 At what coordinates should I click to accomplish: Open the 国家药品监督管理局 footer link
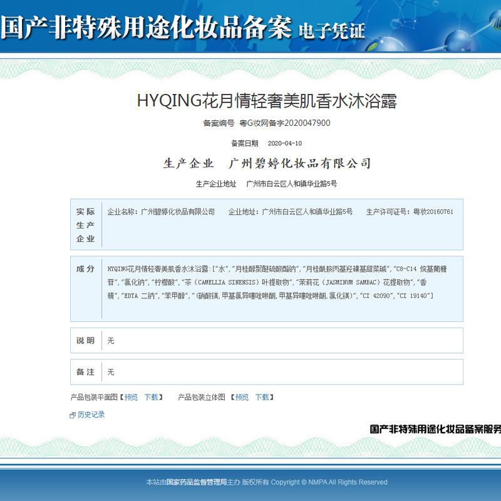(x=196, y=482)
